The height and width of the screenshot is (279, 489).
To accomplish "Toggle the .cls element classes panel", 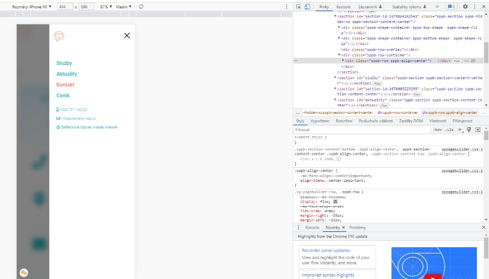I will click(449, 130).
